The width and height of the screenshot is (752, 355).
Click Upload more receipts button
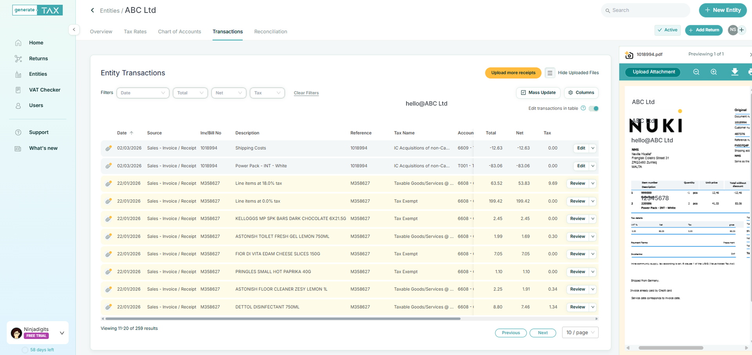tap(513, 73)
